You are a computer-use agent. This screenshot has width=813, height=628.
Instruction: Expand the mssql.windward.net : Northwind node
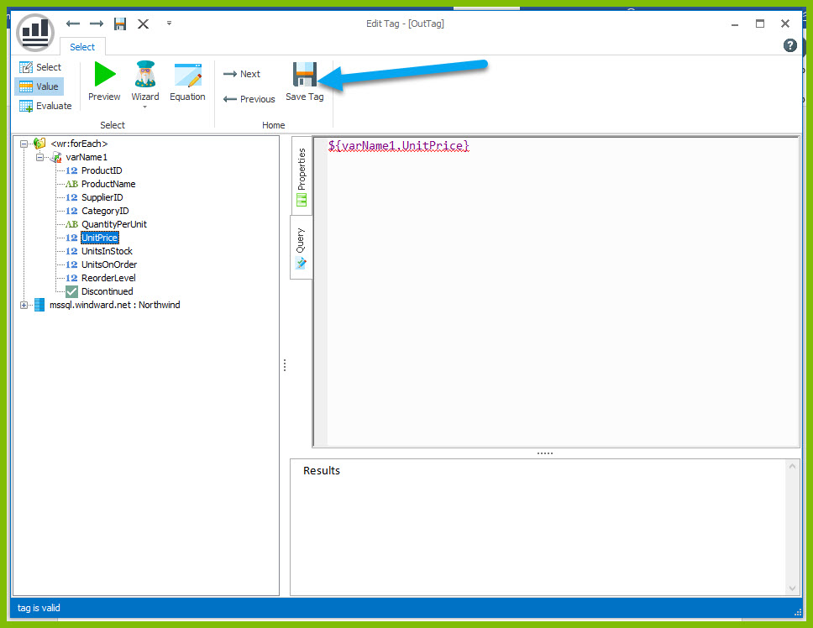coord(24,306)
